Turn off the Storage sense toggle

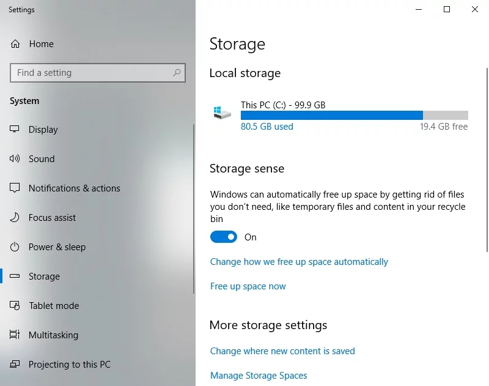224,237
